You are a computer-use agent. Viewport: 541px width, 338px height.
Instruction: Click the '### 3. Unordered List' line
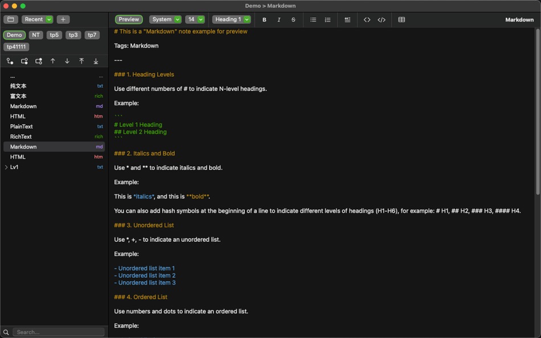[144, 225]
